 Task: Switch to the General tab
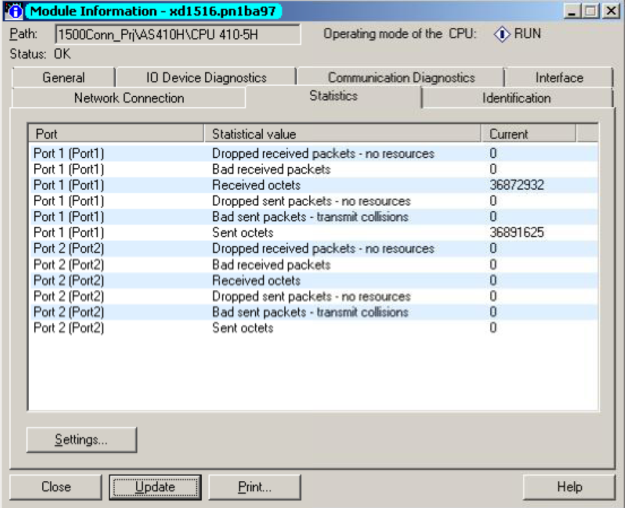[64, 78]
